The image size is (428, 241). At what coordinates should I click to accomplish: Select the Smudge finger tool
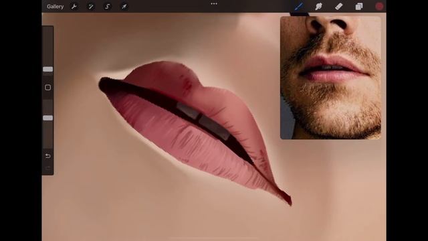coord(318,6)
